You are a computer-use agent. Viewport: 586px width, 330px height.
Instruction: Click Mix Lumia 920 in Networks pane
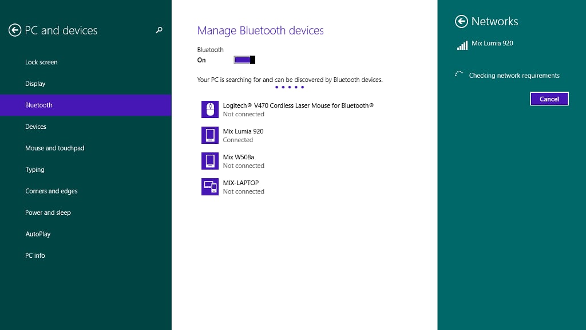492,44
